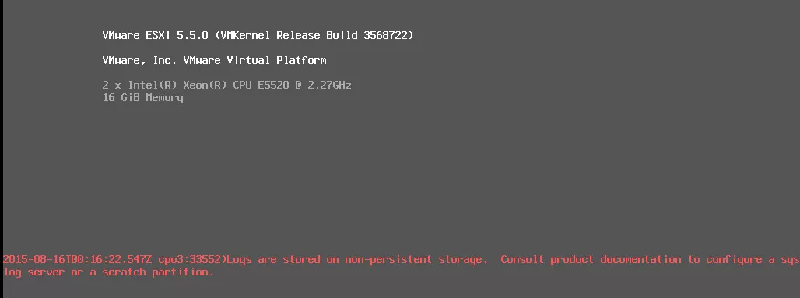Click the word "Memory"
This screenshot has height=298, width=800.
tap(164, 97)
